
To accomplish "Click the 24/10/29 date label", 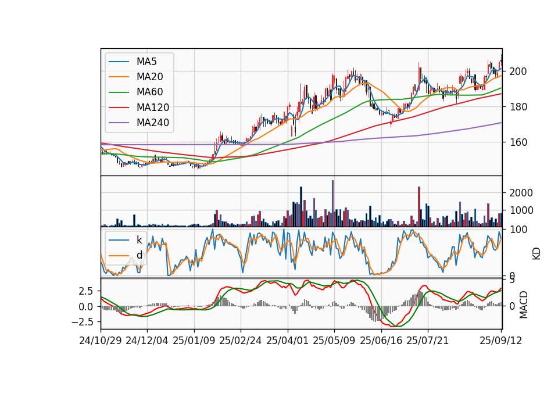I will (101, 341).
